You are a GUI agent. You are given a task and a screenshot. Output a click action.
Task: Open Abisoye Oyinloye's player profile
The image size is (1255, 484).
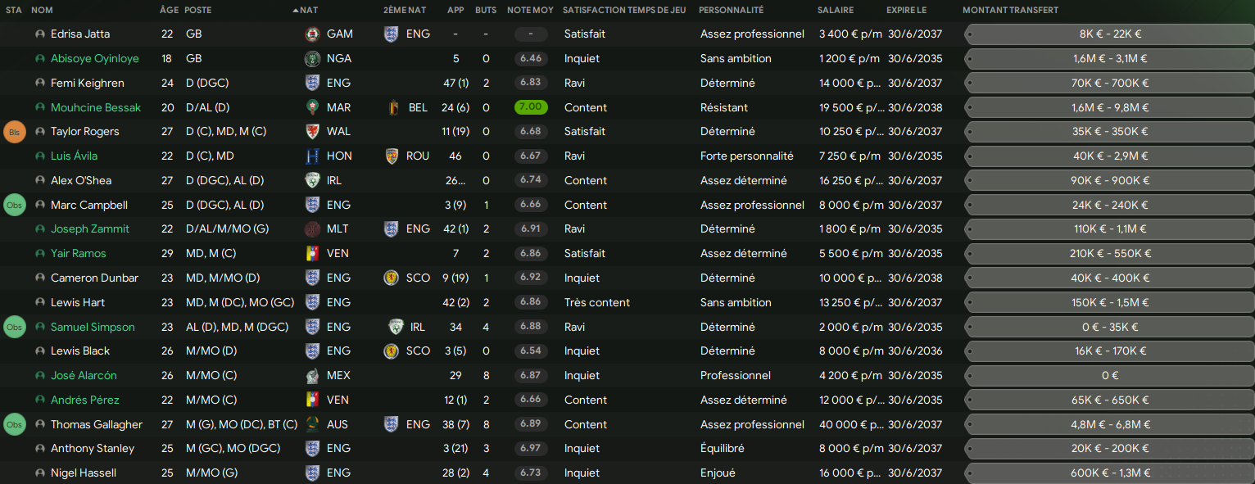click(x=94, y=59)
